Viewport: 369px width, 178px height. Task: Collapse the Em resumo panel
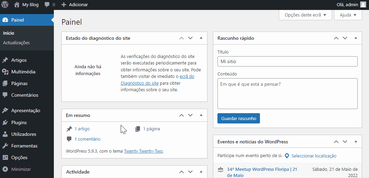coord(201,115)
